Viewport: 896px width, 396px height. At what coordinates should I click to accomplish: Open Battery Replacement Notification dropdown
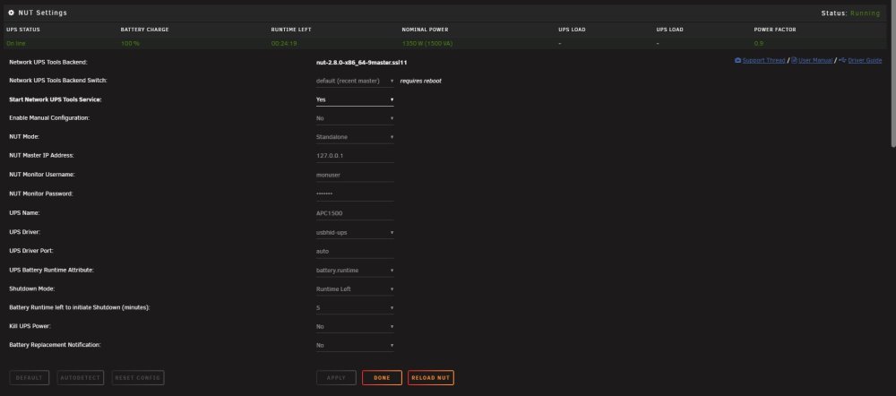(x=355, y=346)
